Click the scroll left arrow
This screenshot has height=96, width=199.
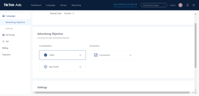click(34, 93)
